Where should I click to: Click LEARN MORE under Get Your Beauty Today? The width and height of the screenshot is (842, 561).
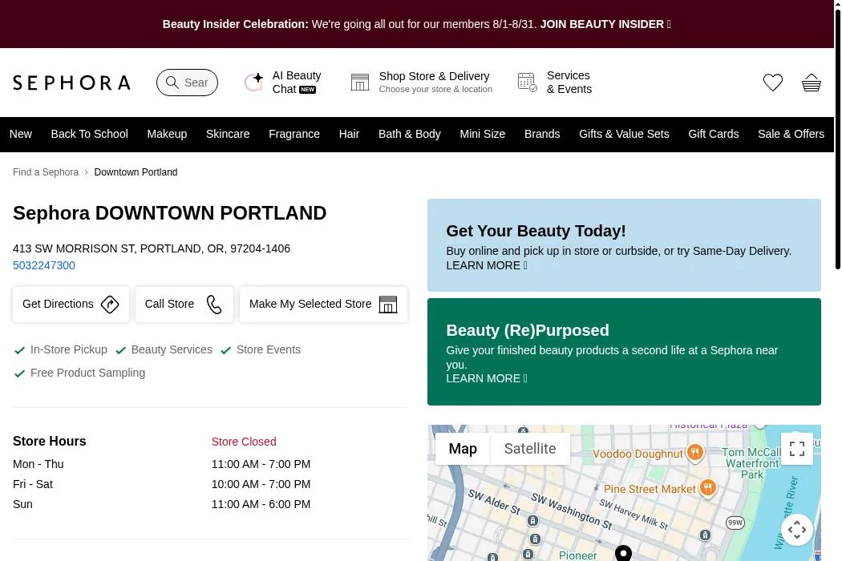[x=487, y=265]
